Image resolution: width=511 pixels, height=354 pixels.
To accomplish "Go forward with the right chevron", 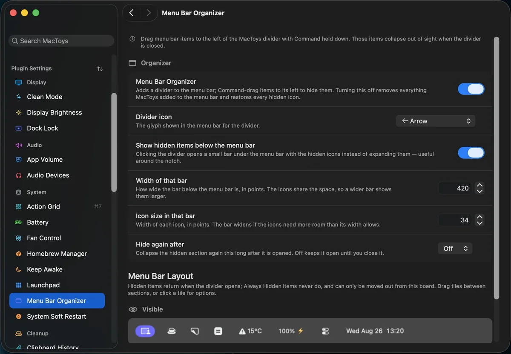I will point(149,13).
